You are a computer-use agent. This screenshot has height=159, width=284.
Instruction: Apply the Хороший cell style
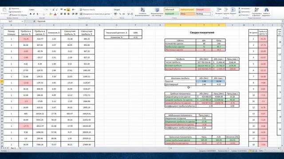[x=172, y=14]
